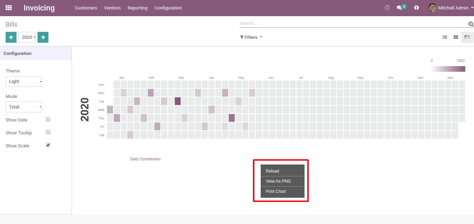474x224 pixels.
Task: Expand the Filters dropdown
Action: click(x=251, y=37)
